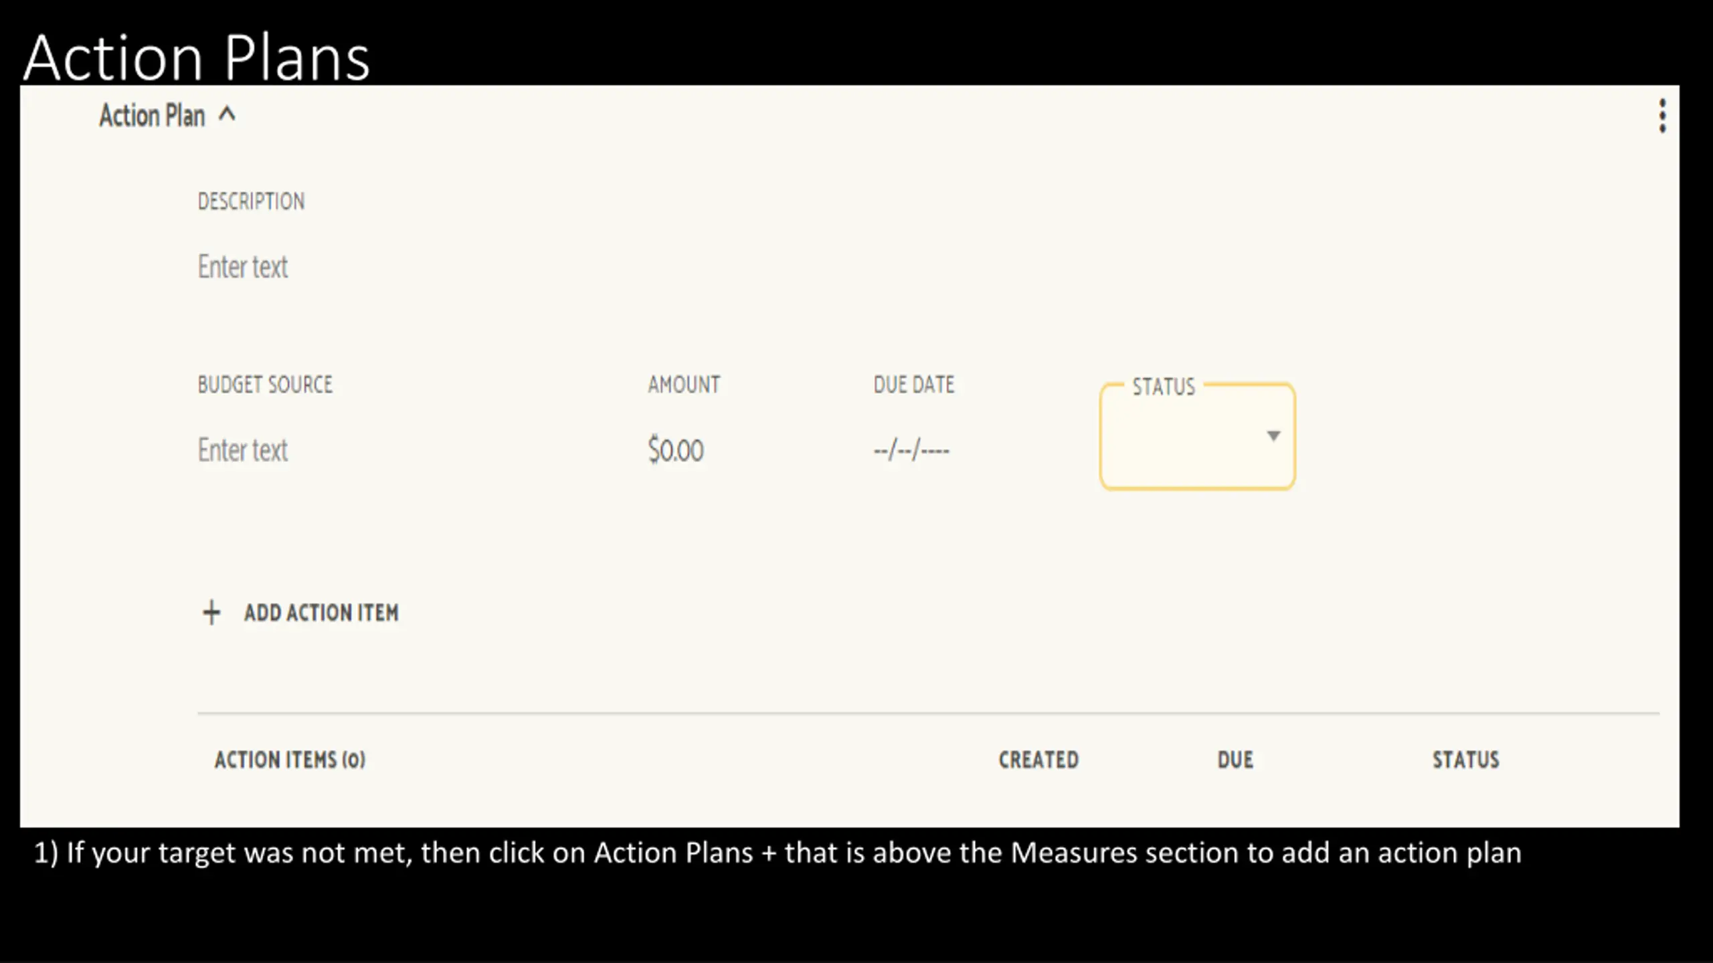Sort by the Created column header
1713x963 pixels.
(1039, 760)
